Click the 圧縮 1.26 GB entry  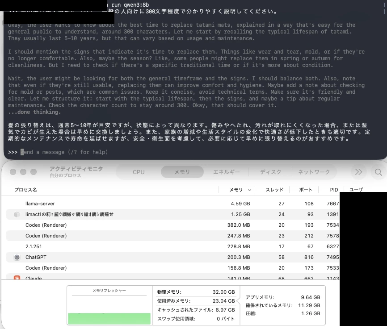(x=283, y=313)
